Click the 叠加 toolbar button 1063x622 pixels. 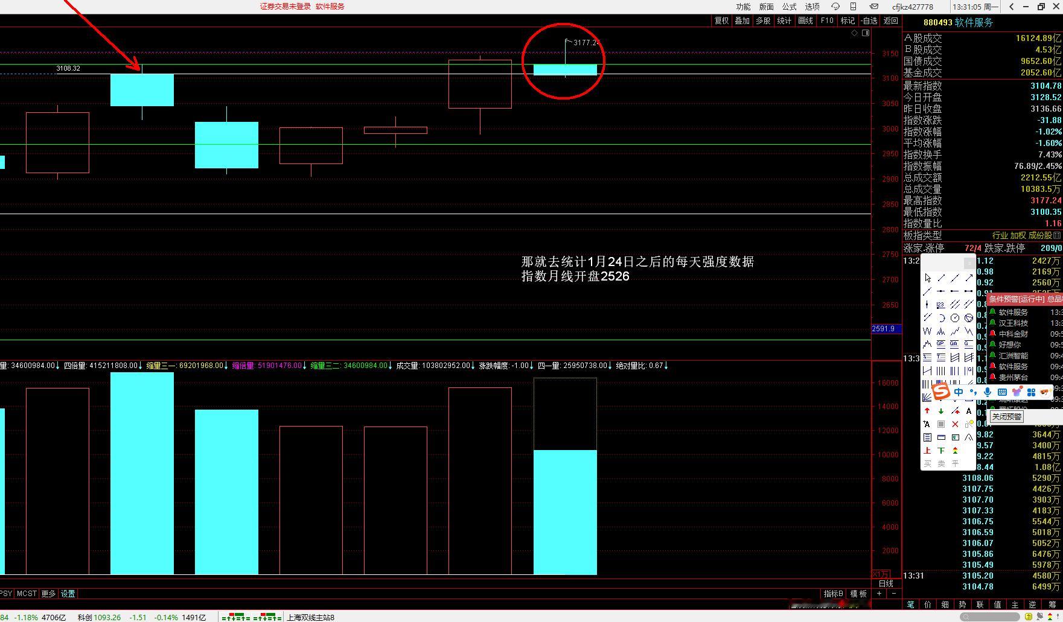(x=742, y=21)
